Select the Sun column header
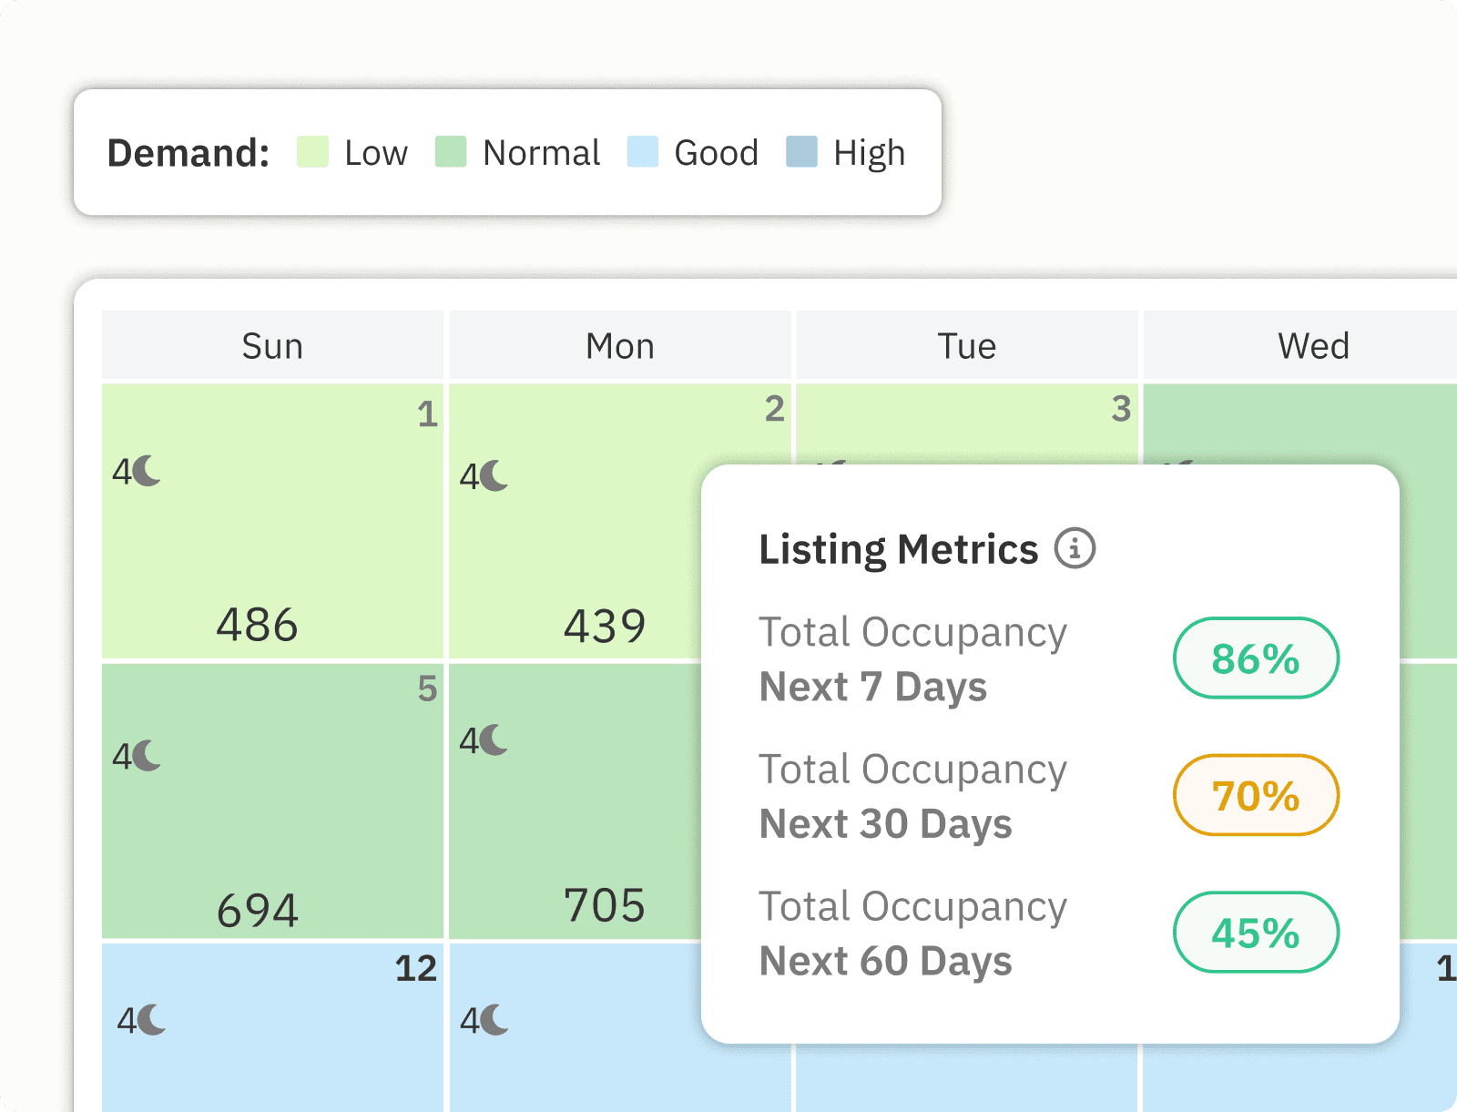Screen dimensions: 1457x1112 [x=272, y=346]
